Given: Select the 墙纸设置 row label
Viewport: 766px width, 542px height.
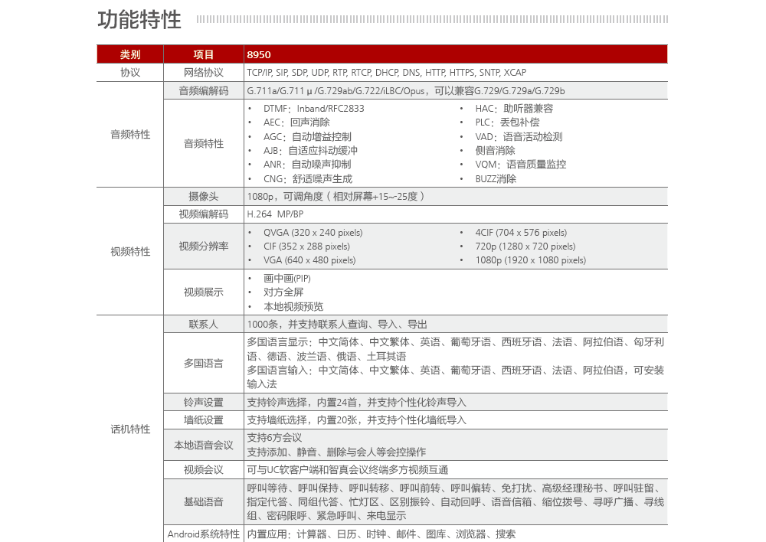Looking at the screenshot, I should (x=204, y=420).
